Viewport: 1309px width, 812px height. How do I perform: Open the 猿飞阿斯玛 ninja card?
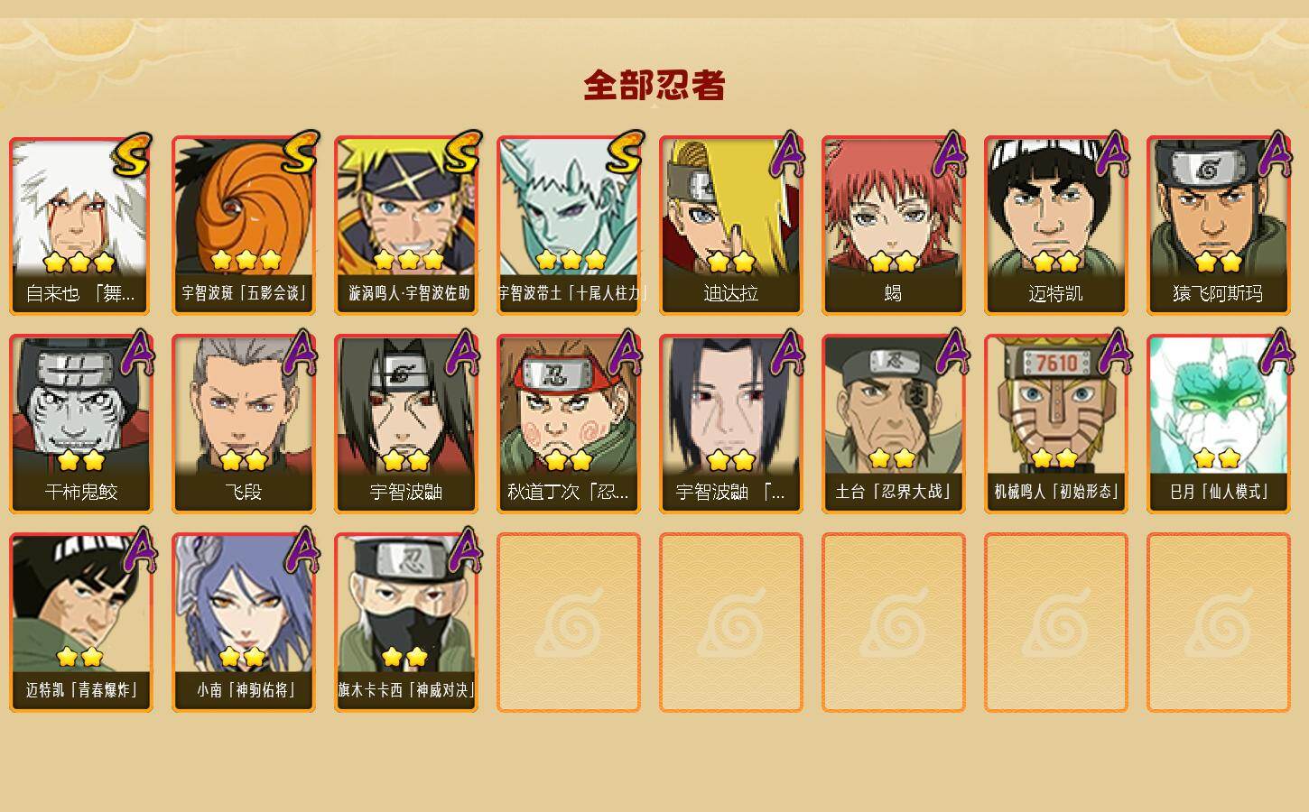tap(1219, 226)
